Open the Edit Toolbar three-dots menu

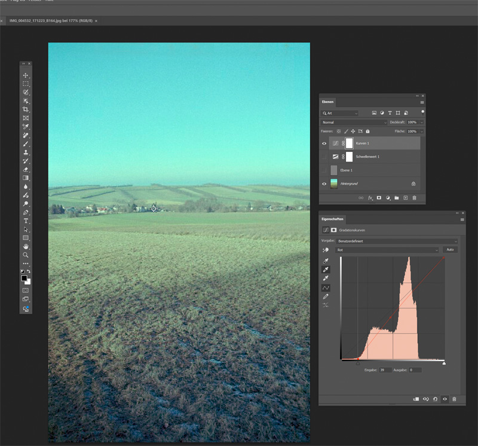click(x=26, y=263)
